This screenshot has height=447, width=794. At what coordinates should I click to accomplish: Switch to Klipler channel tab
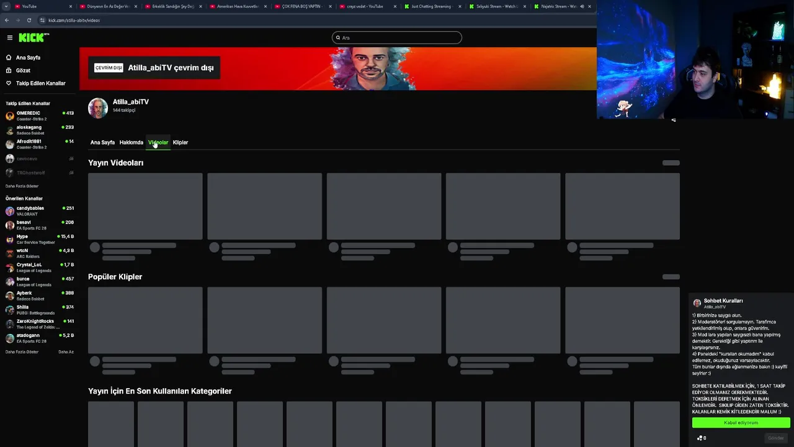coord(180,142)
